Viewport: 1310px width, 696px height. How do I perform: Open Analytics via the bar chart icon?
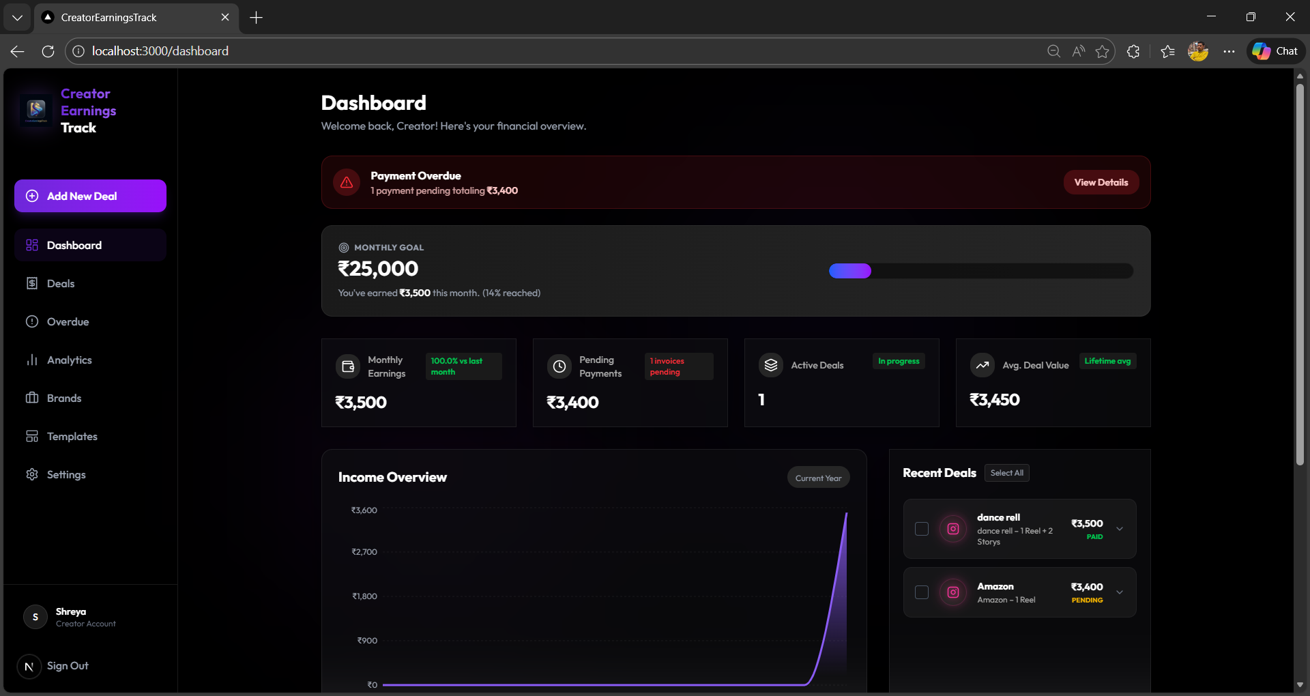[x=31, y=360]
